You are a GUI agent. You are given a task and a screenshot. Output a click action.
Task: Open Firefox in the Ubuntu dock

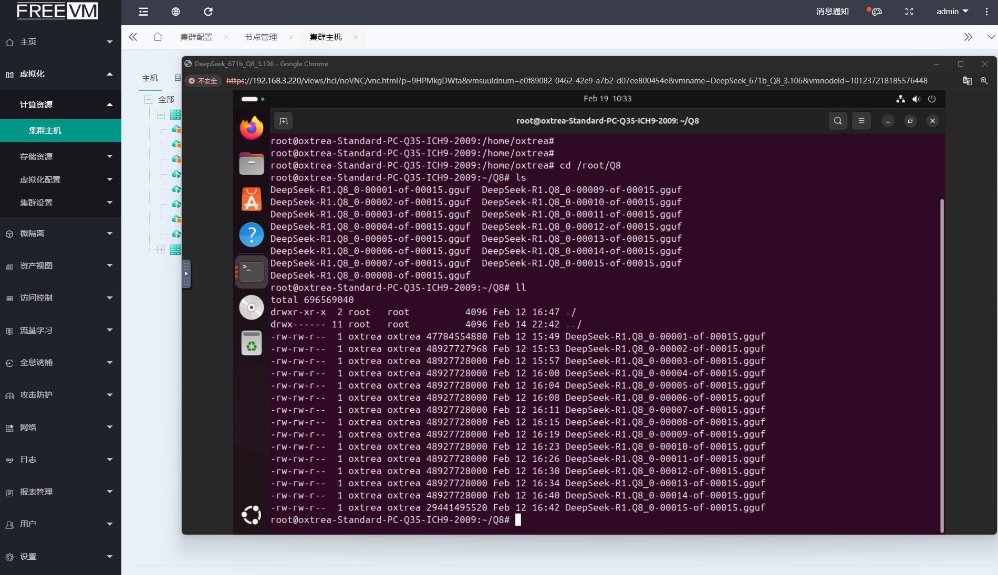tap(252, 127)
